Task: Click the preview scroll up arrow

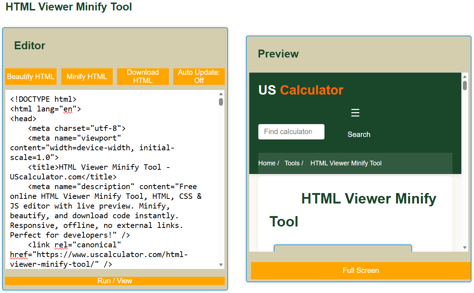Action: tap(465, 77)
